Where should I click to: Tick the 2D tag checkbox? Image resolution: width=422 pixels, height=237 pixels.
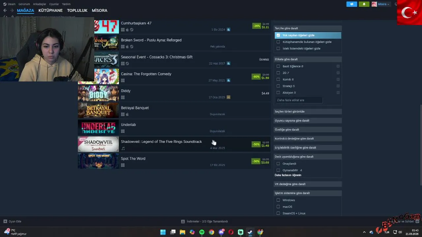[278, 73]
